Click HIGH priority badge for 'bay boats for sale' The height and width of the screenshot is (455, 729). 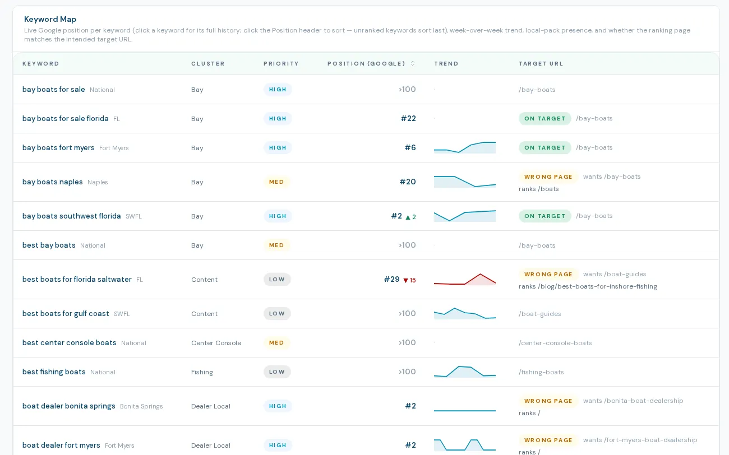coord(278,90)
